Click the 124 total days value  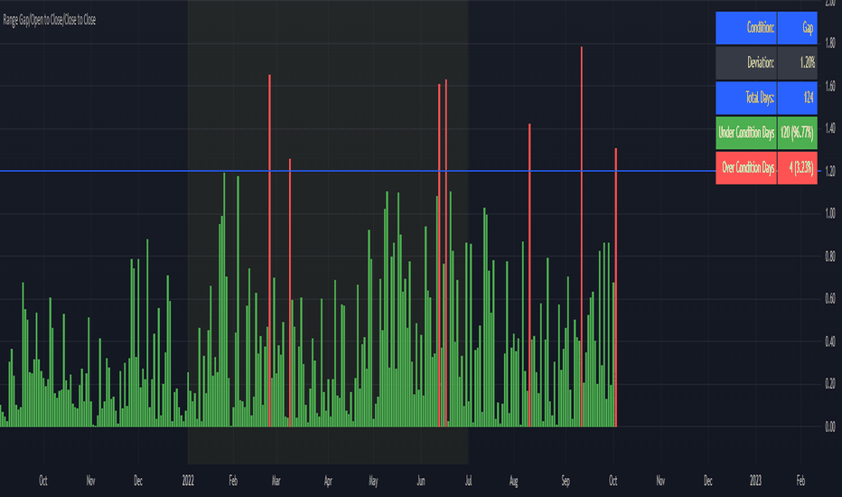(x=798, y=98)
